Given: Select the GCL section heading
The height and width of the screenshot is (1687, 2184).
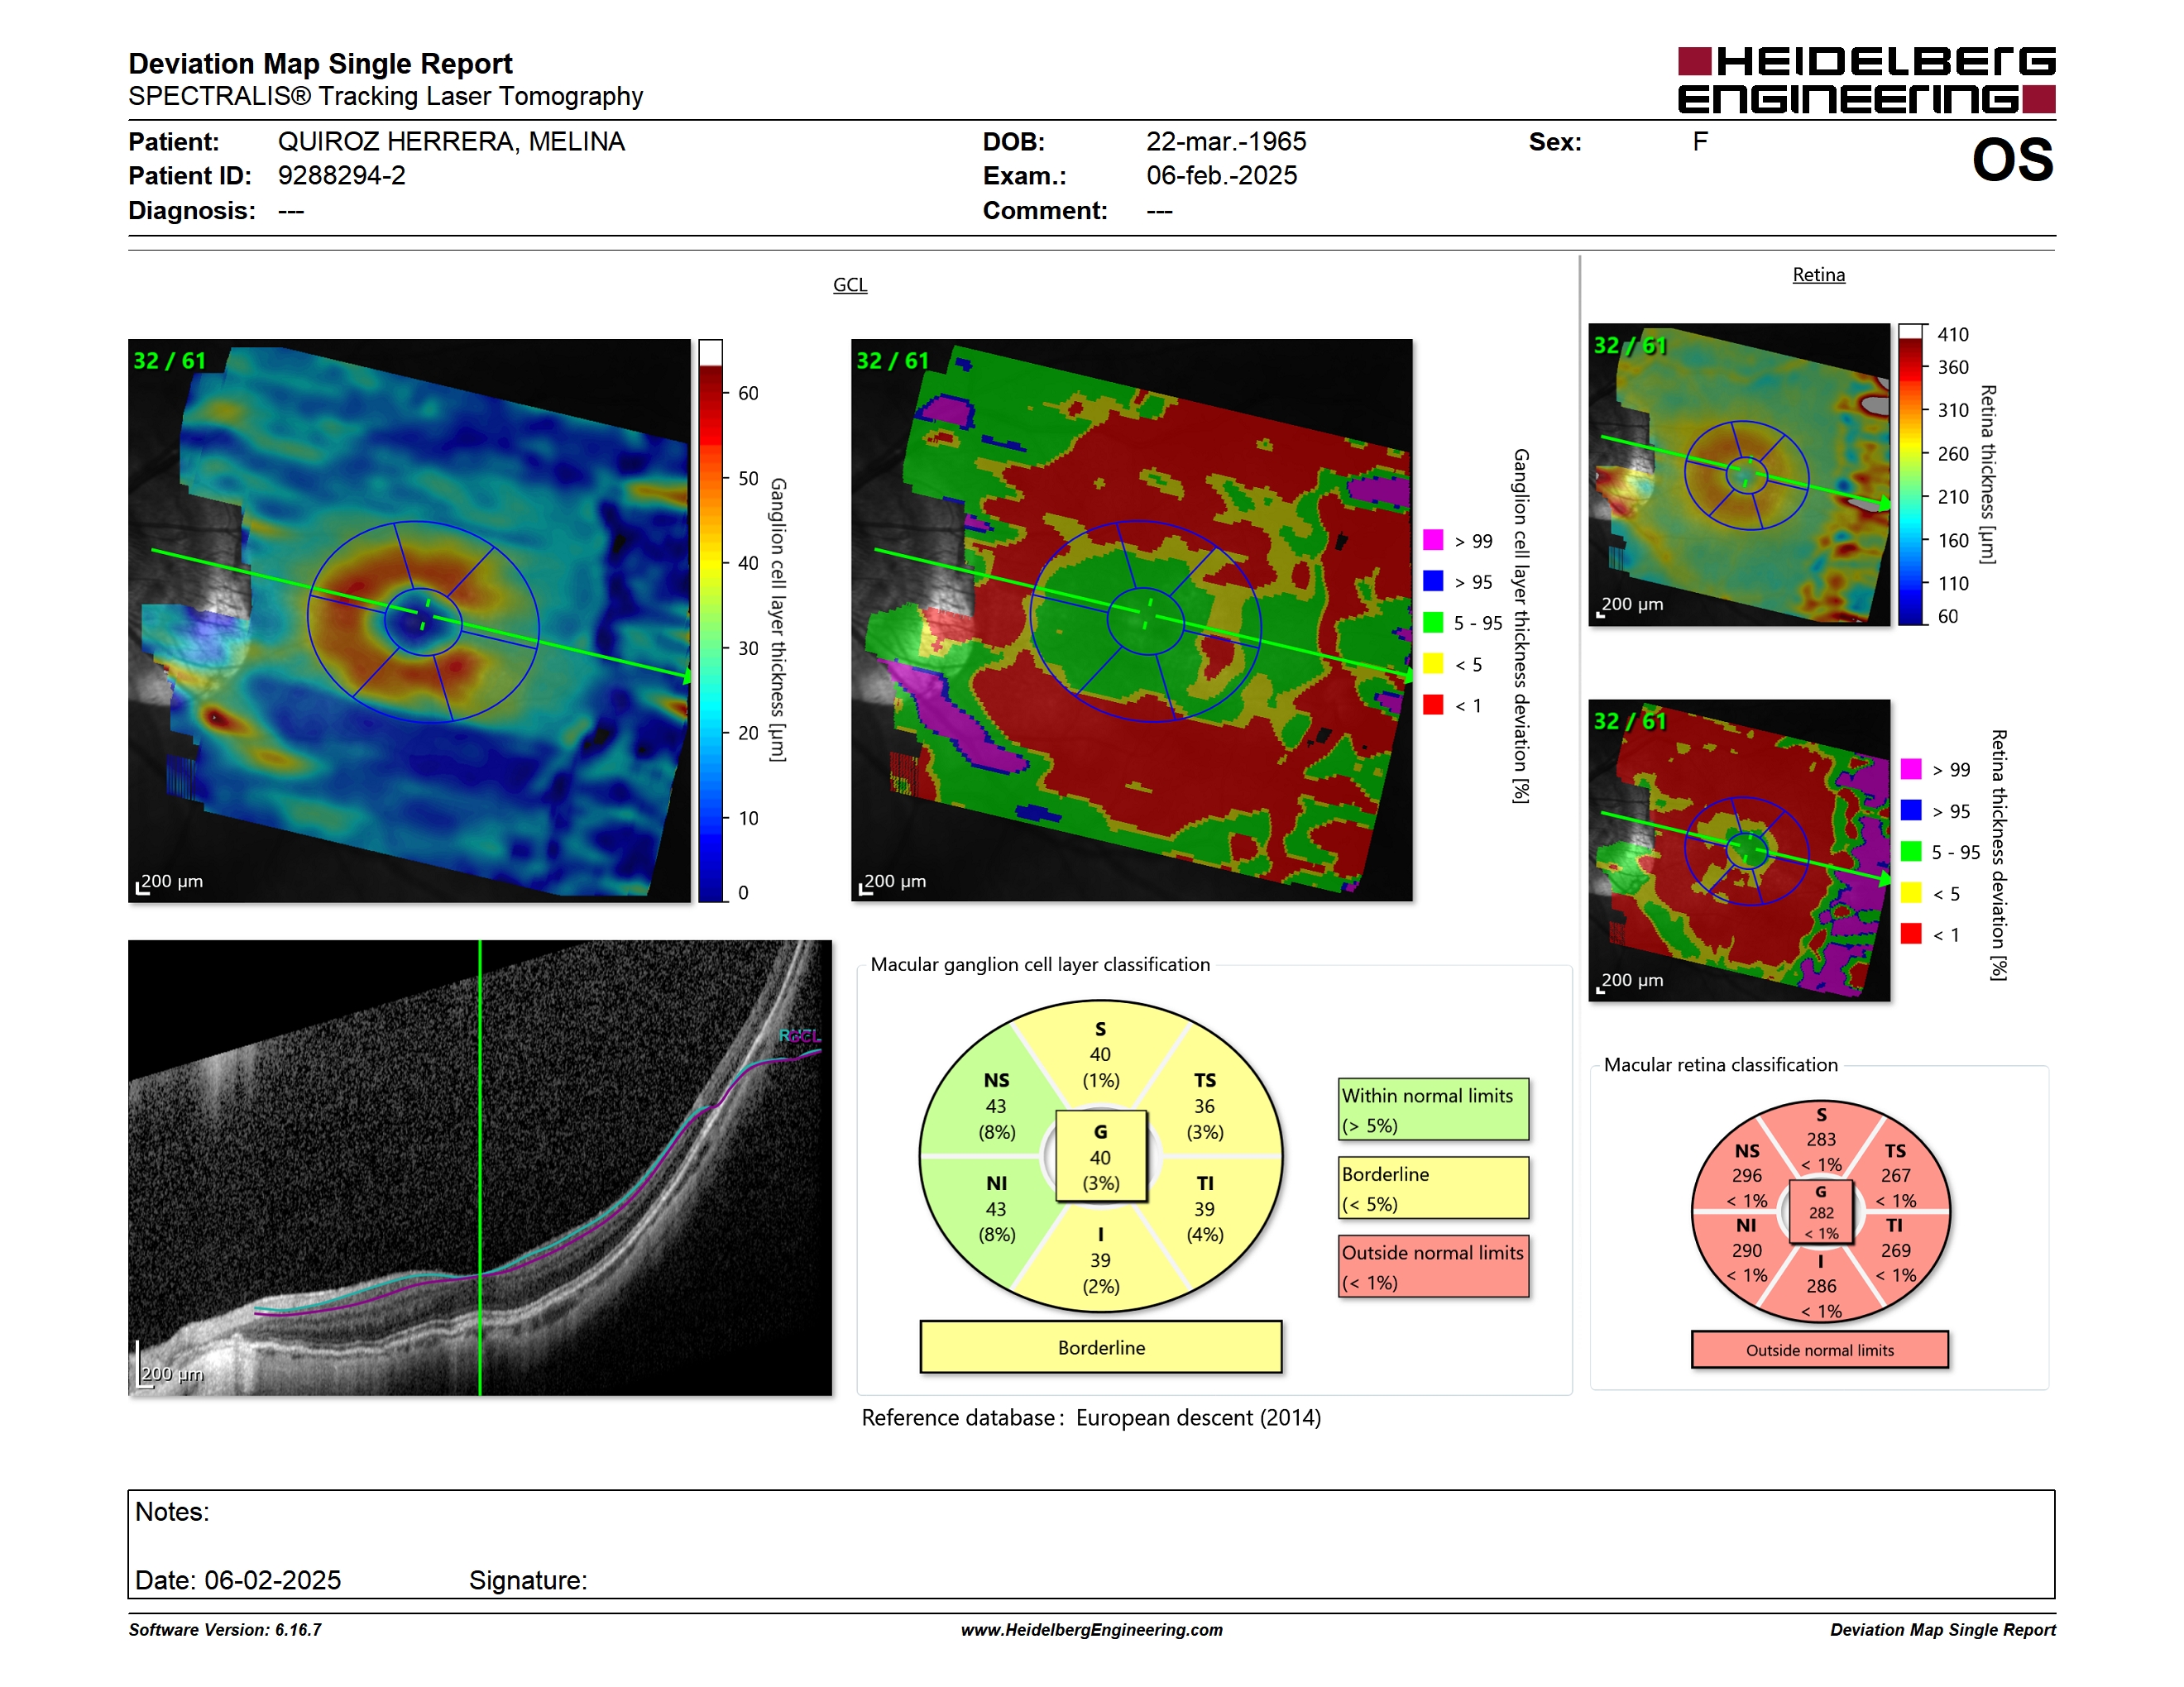Looking at the screenshot, I should (x=850, y=284).
